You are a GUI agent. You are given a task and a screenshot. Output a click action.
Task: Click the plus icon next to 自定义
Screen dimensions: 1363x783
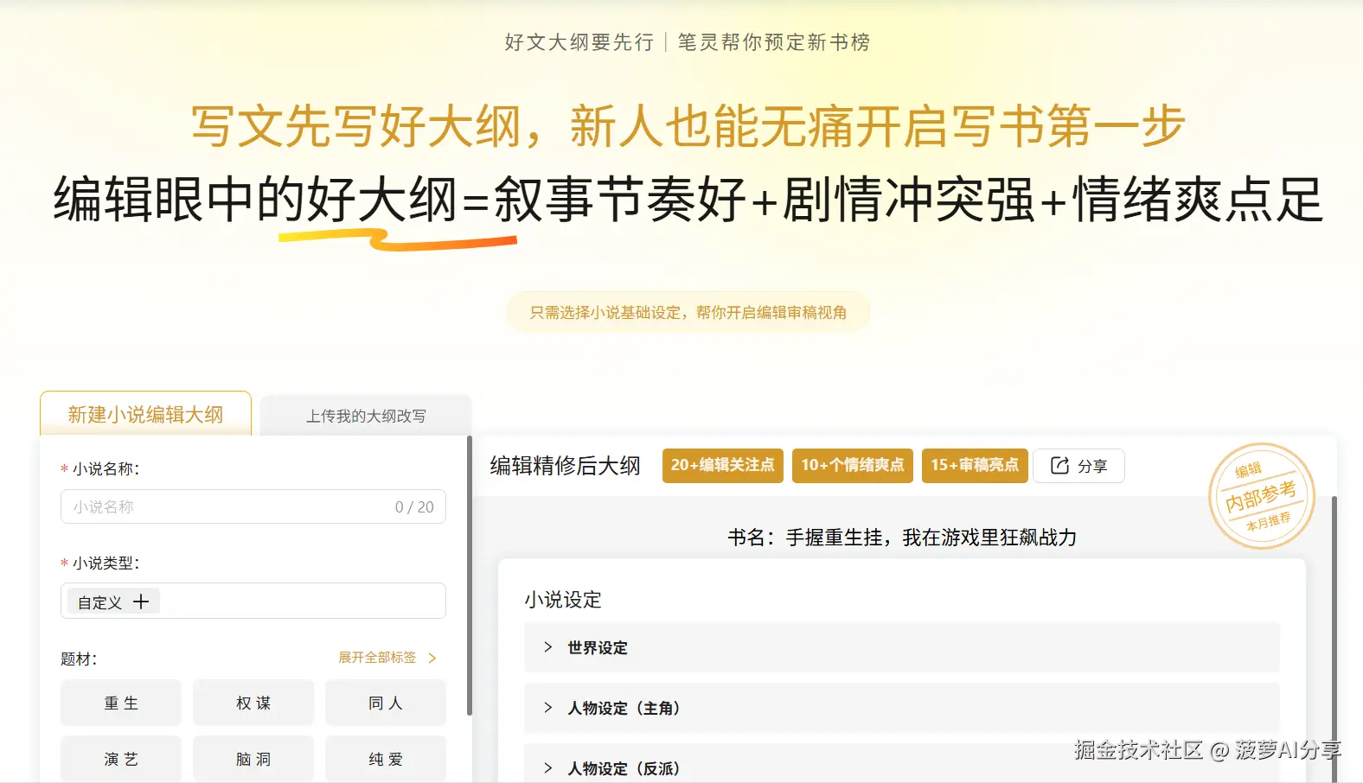pyautogui.click(x=141, y=602)
